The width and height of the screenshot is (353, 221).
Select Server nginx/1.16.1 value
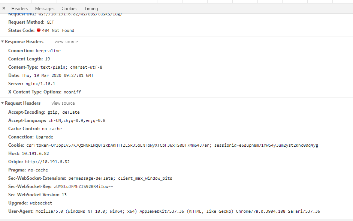coord(40,84)
